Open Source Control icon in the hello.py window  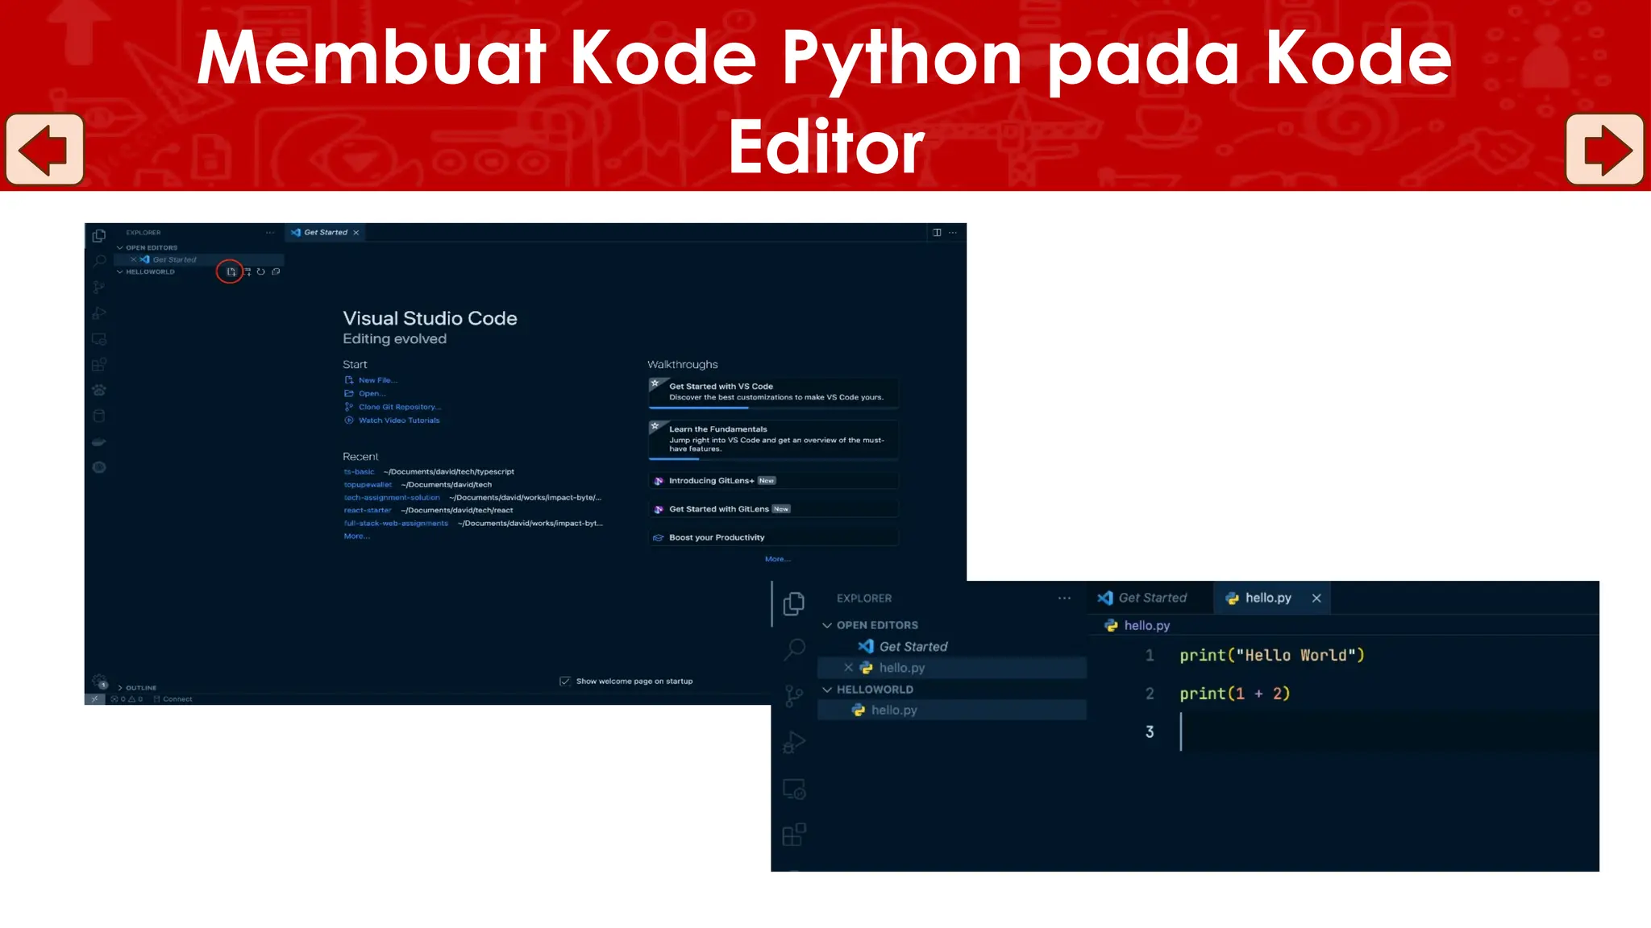(x=794, y=696)
